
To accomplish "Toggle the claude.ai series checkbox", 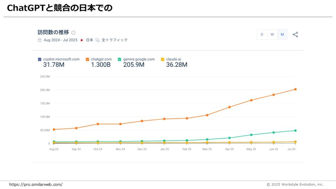I will [x=162, y=59].
